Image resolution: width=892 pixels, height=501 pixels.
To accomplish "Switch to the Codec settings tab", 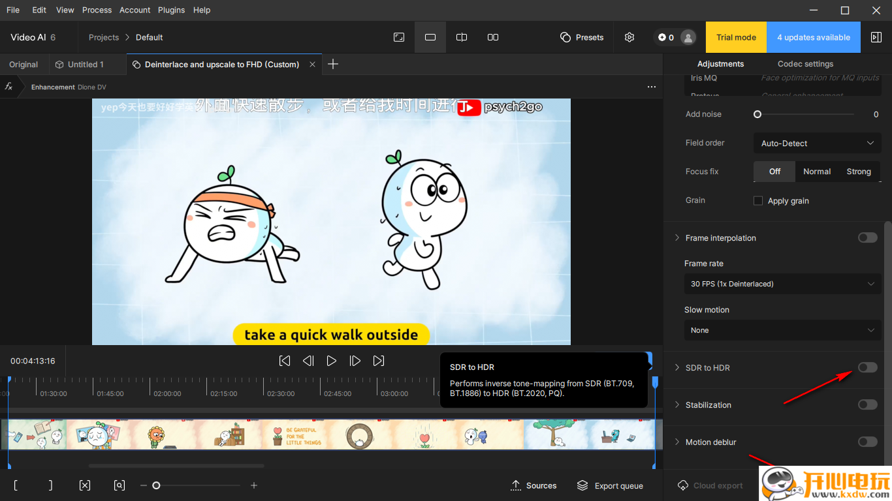I will pyautogui.click(x=805, y=64).
